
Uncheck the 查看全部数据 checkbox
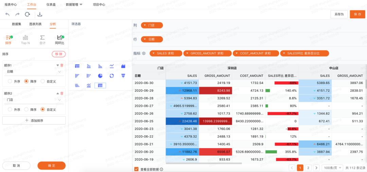(x=136, y=169)
